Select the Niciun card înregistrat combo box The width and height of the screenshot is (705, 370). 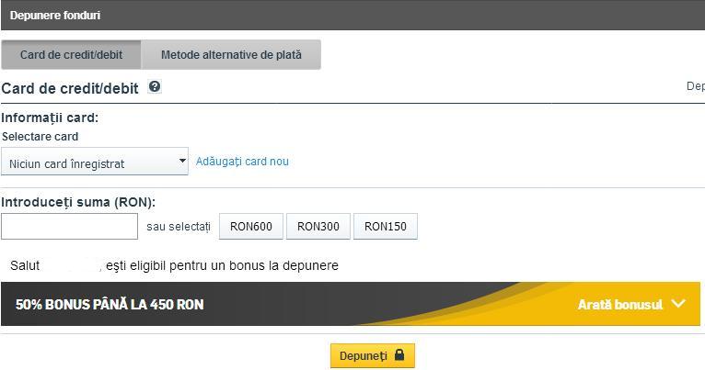[95, 161]
